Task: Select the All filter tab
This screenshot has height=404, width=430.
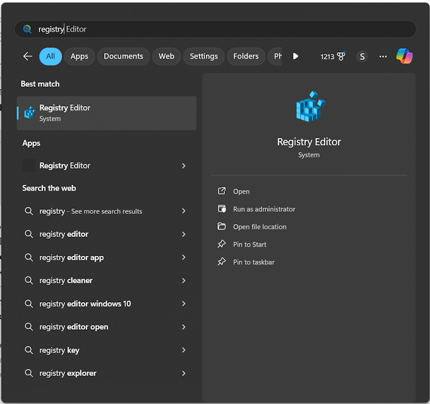Action: pos(51,57)
